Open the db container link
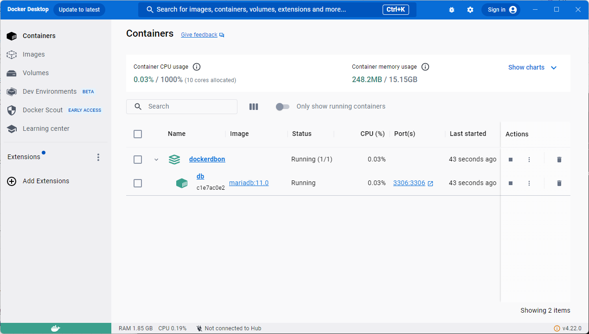The width and height of the screenshot is (589, 334). click(200, 176)
